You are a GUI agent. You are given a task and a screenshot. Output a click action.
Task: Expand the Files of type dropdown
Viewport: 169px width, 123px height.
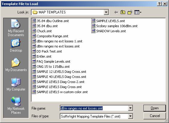[x=130, y=116]
